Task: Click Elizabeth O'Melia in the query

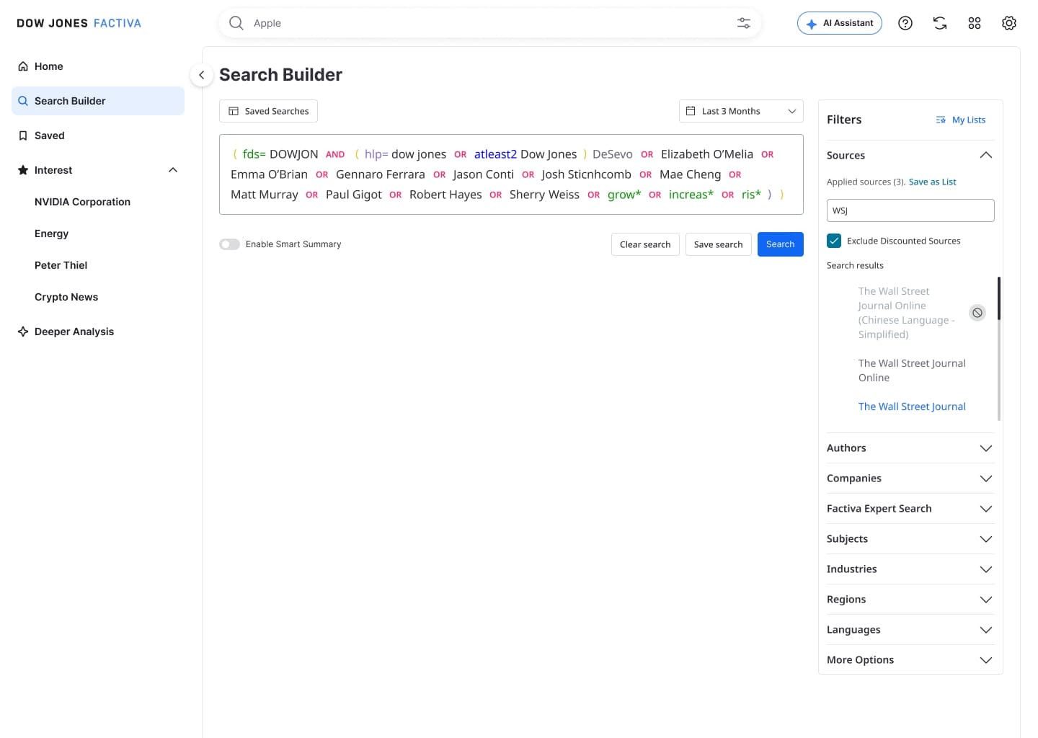Action: click(706, 154)
